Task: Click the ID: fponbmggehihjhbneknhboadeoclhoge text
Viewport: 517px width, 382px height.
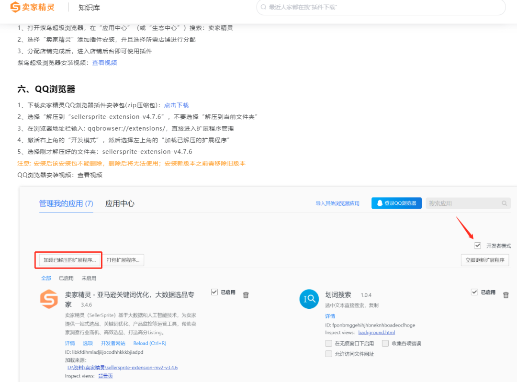Action: (370, 325)
